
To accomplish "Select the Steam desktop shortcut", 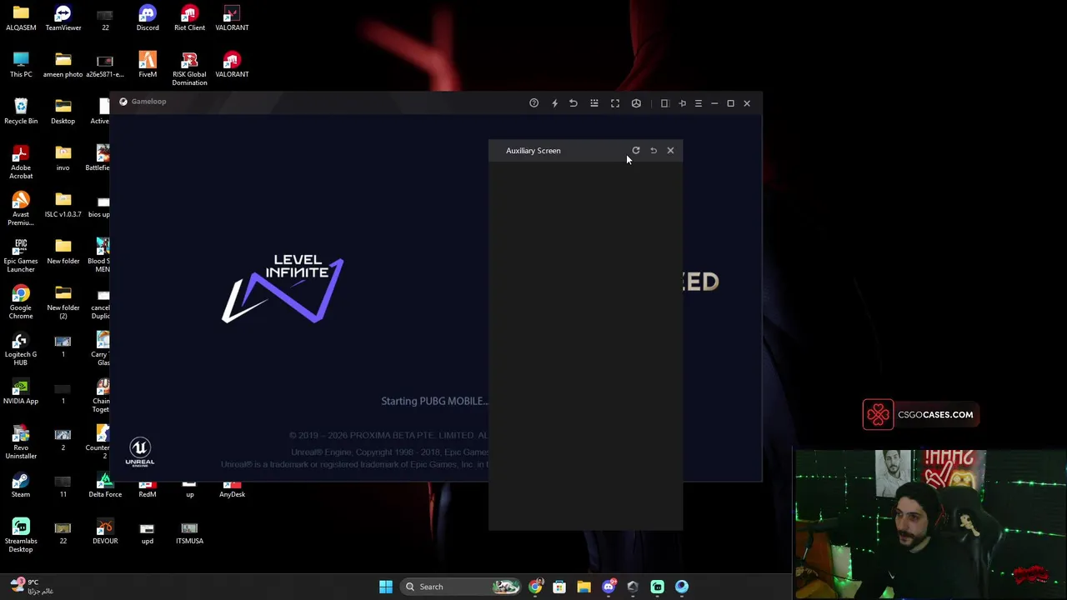I will 21,485.
